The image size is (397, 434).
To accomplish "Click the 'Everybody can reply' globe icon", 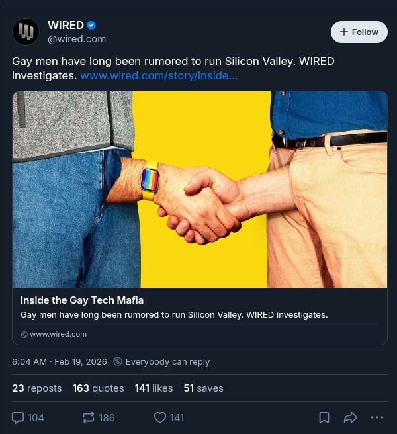I will click(x=118, y=361).
